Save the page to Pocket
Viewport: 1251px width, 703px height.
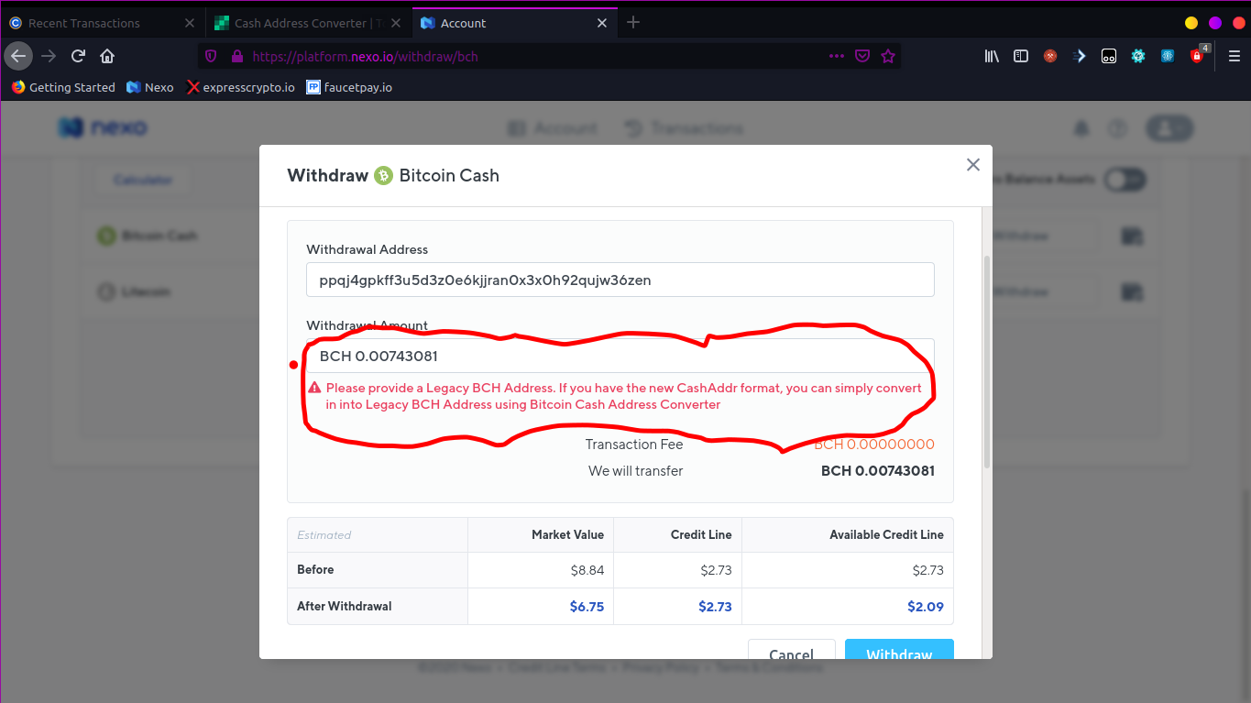862,56
